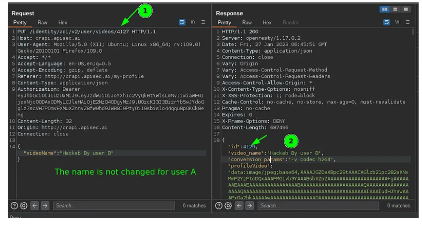The width and height of the screenshot is (422, 226).
Task: Click the PUT /identity/api/v2/user/videos/4127 request line
Action: click(87, 32)
